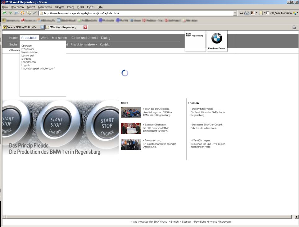
Task: Click the Start ins Berufsleben news thumbnail
Action: [x=131, y=112]
